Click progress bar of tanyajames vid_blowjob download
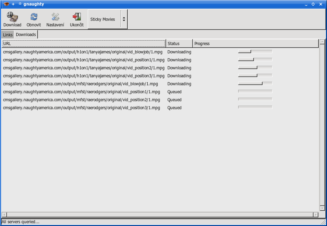Screen dimensions: 327x226 click(255, 52)
